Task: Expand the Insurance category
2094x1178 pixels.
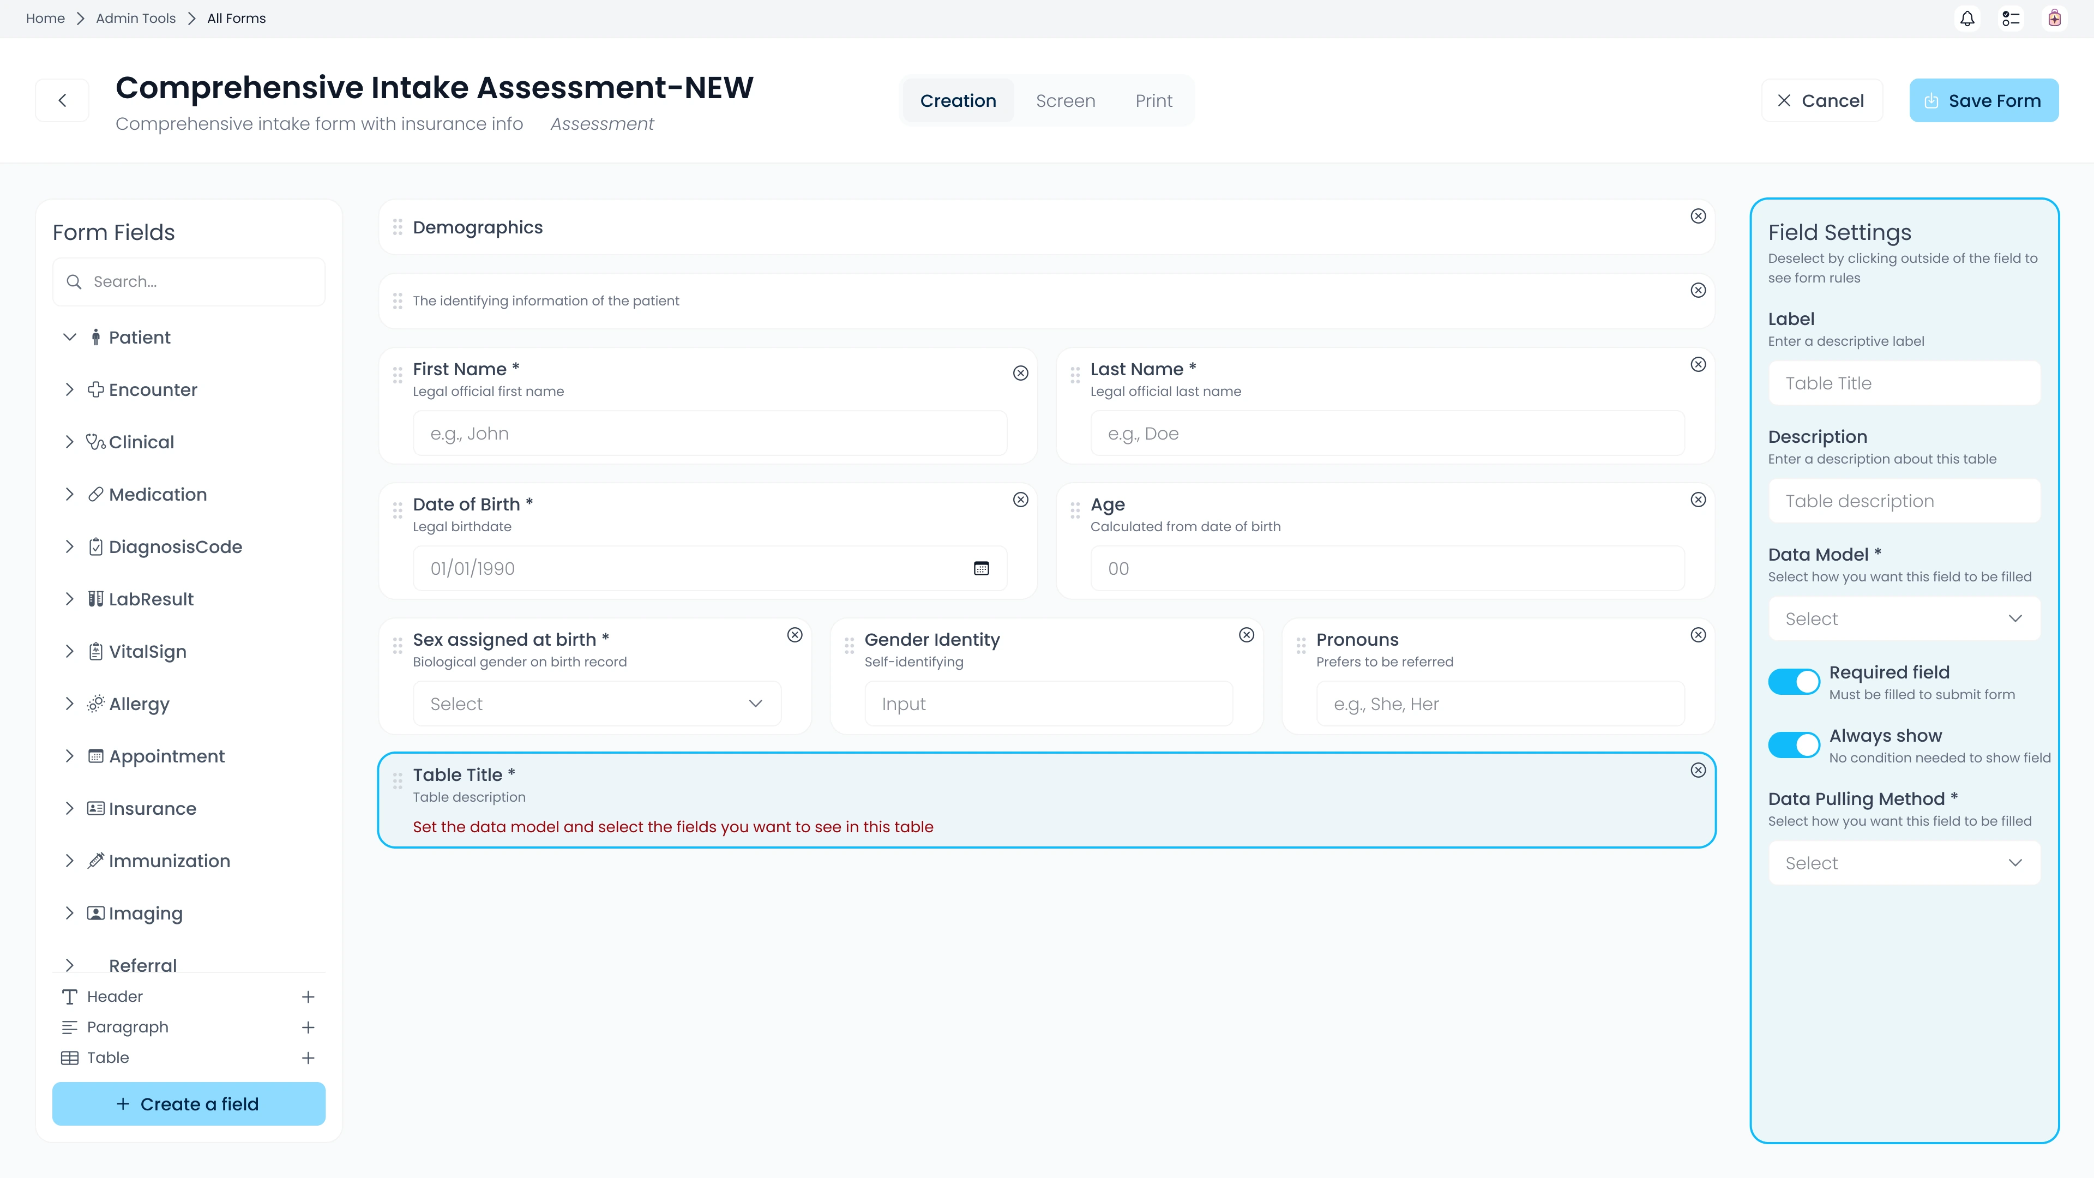Action: pyautogui.click(x=70, y=809)
